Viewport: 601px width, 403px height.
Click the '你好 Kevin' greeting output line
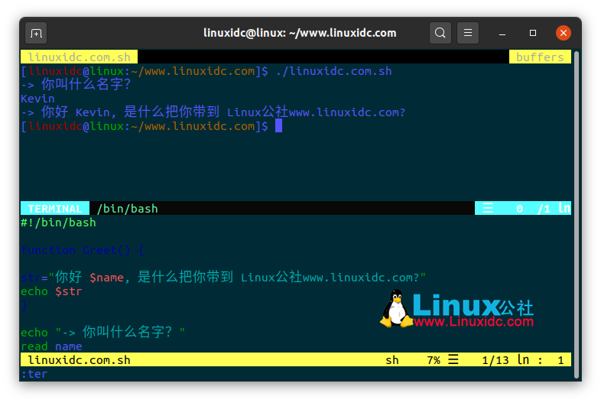coord(213,112)
